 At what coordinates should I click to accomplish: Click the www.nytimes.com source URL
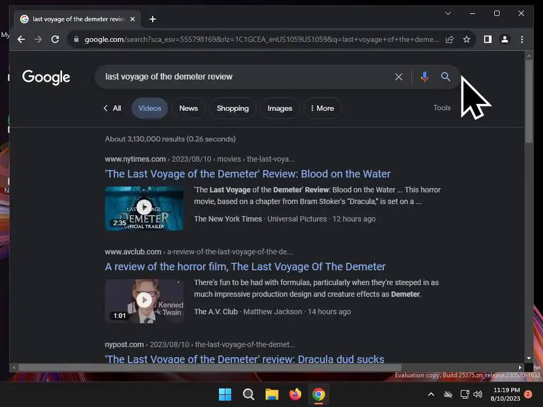[x=135, y=159]
